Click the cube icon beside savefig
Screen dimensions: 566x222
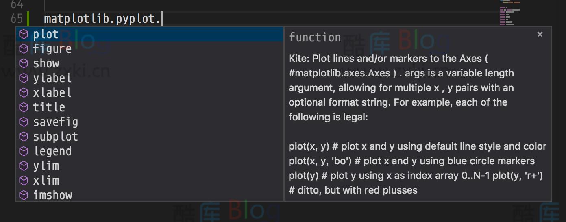coord(24,122)
